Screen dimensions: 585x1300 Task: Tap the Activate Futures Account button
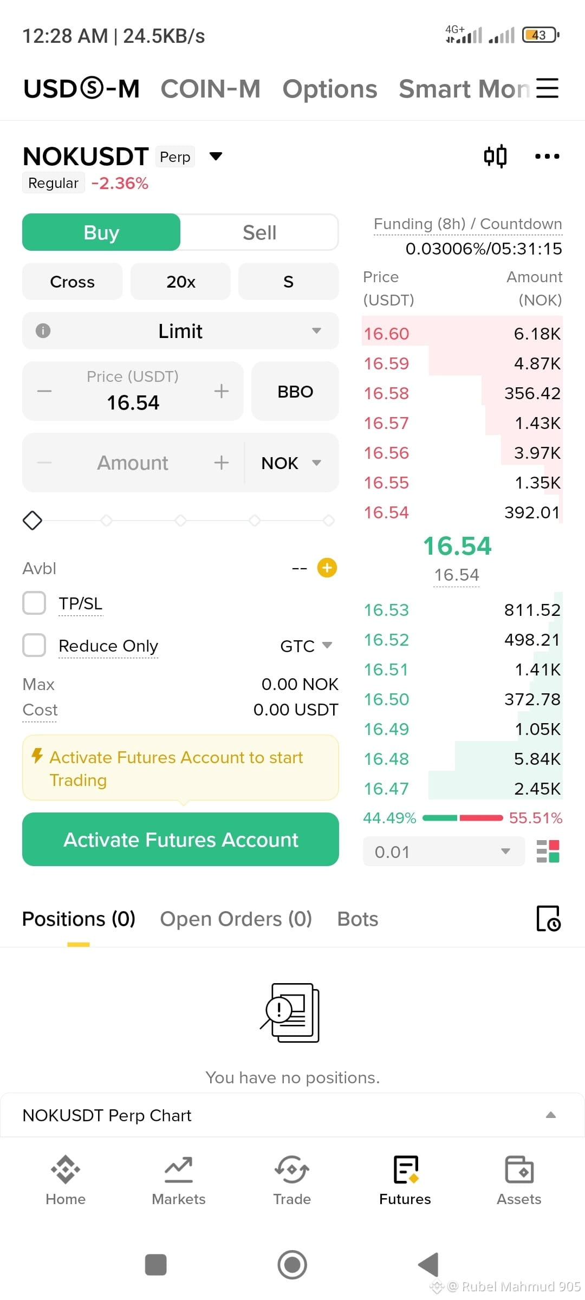click(180, 839)
